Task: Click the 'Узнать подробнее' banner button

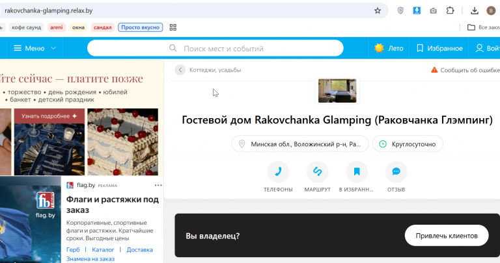Action: click(49, 116)
